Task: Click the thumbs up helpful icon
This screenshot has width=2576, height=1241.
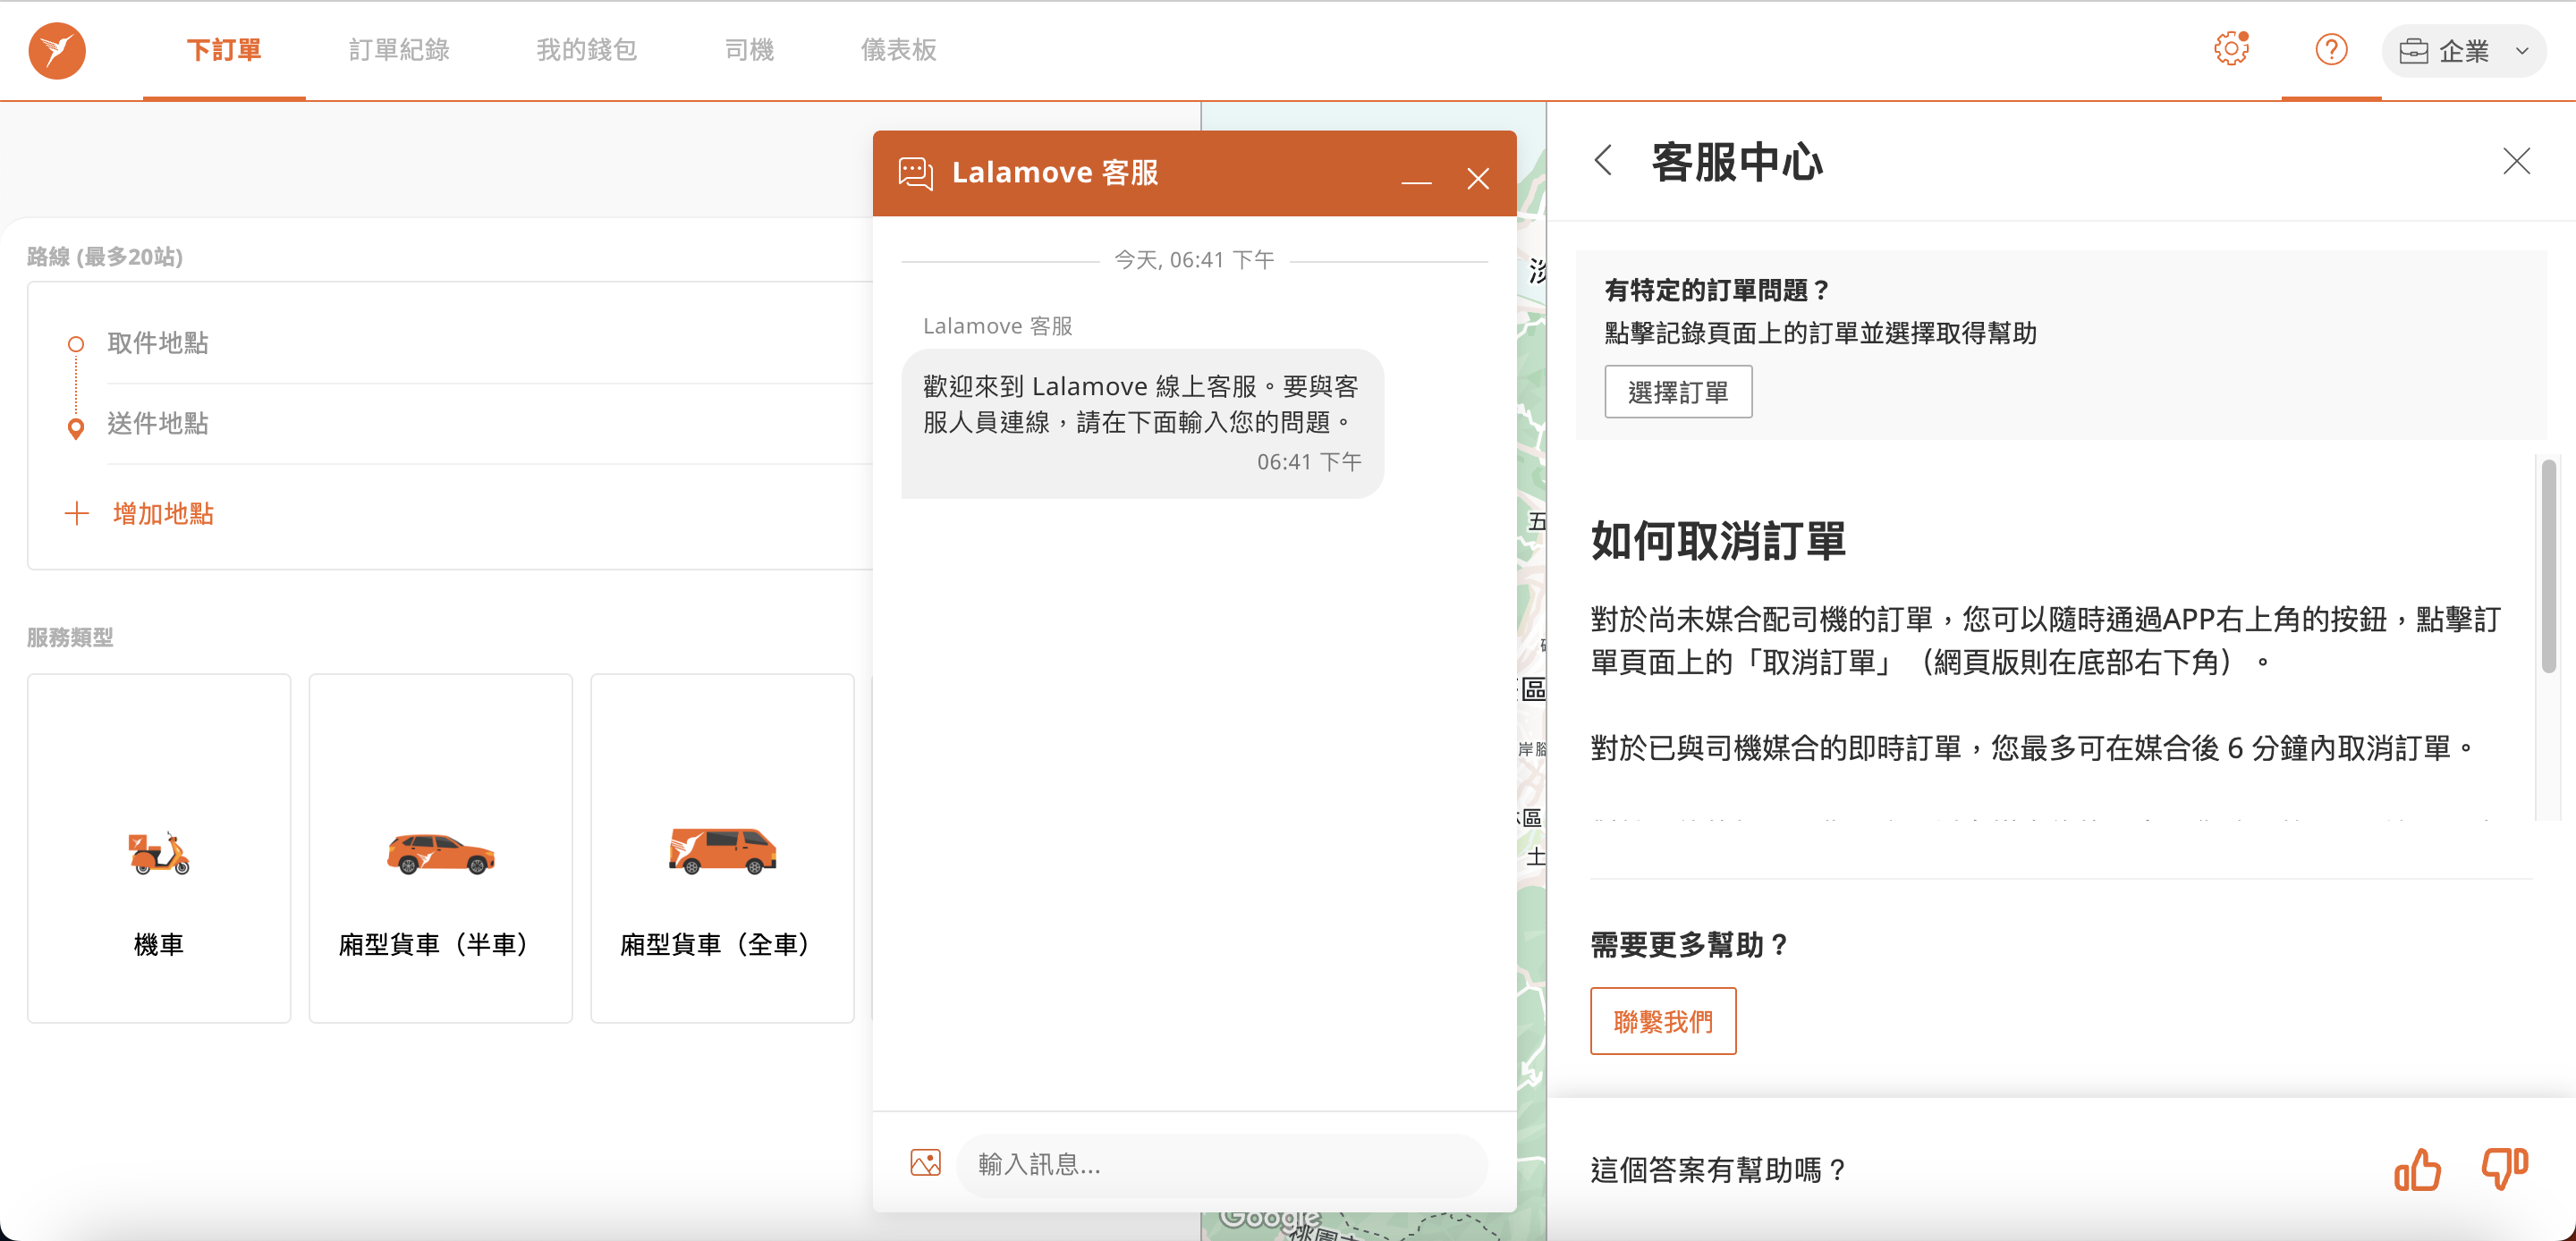Action: coord(2417,1169)
